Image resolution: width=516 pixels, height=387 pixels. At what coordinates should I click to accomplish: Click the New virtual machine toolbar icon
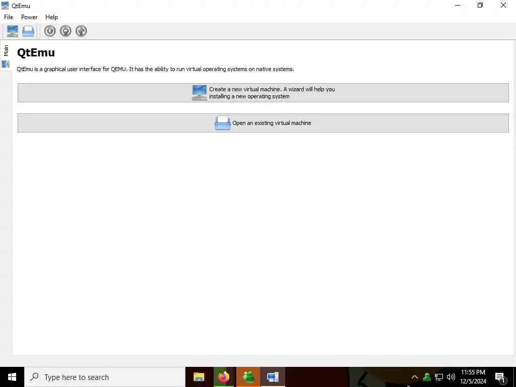13,31
